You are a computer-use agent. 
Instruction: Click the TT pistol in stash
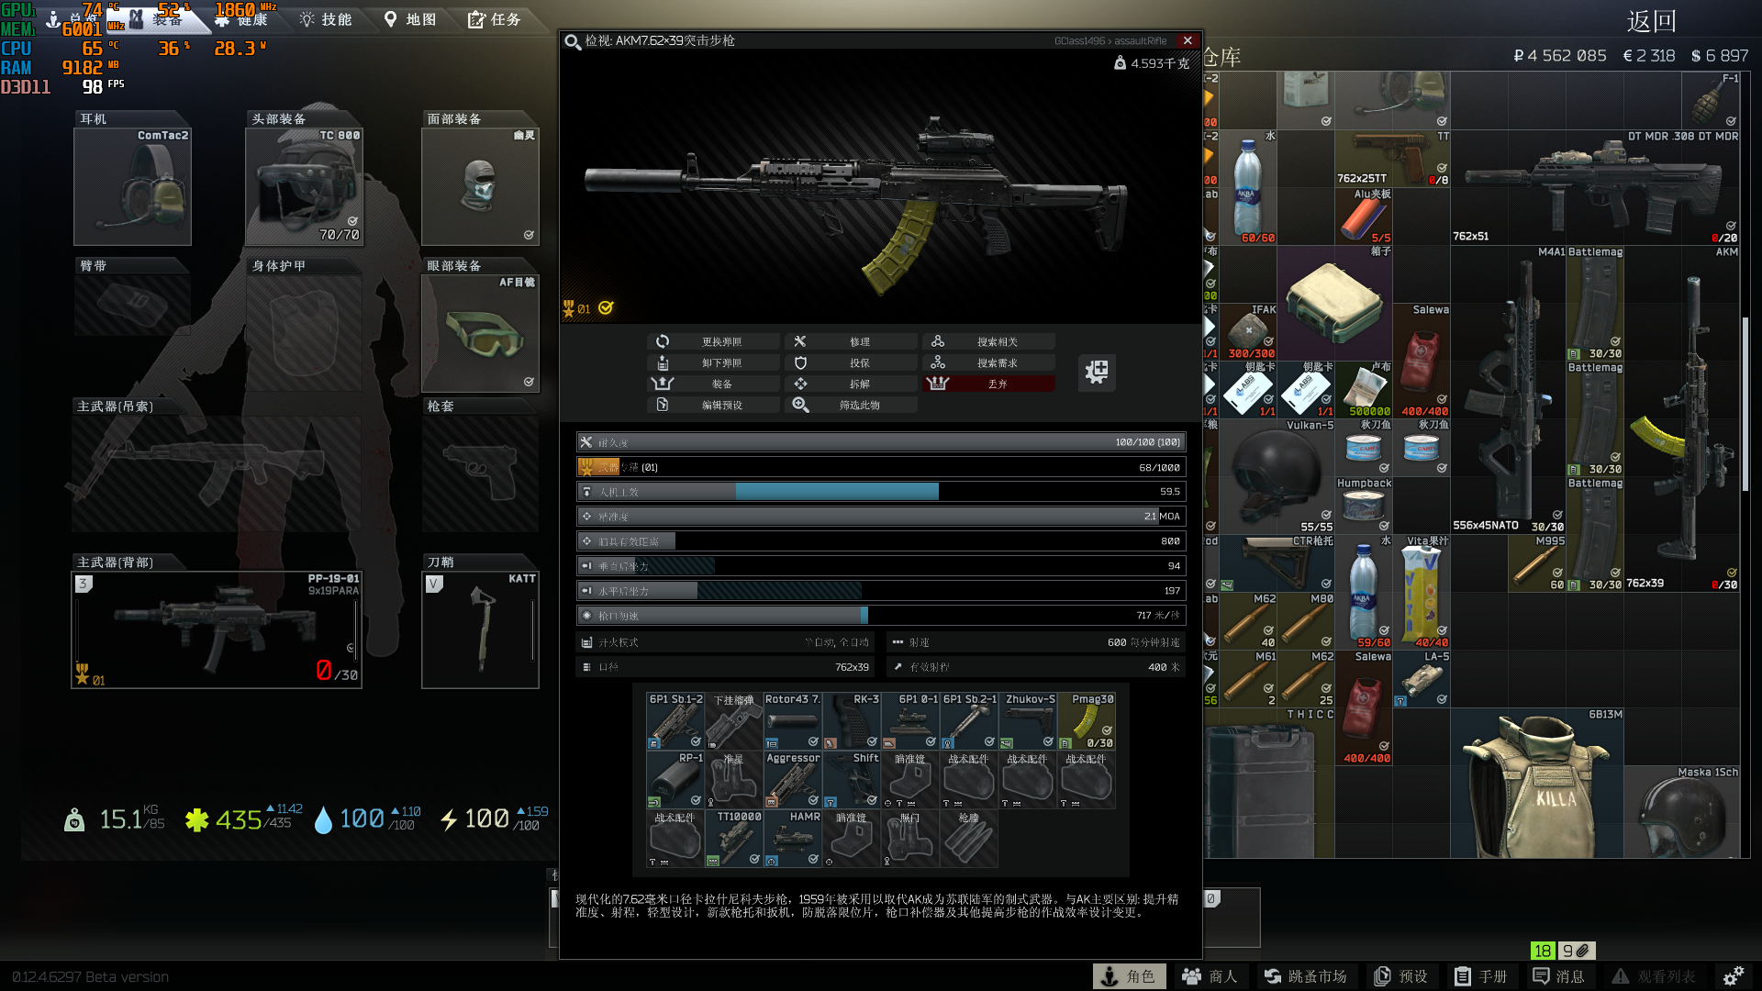click(x=1392, y=158)
